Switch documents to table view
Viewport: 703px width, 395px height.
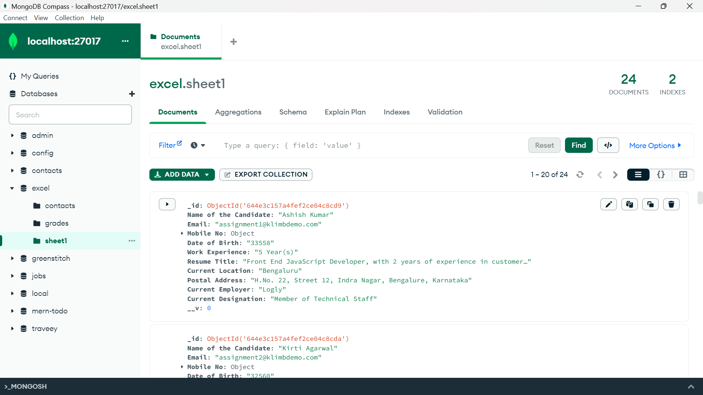pos(683,174)
